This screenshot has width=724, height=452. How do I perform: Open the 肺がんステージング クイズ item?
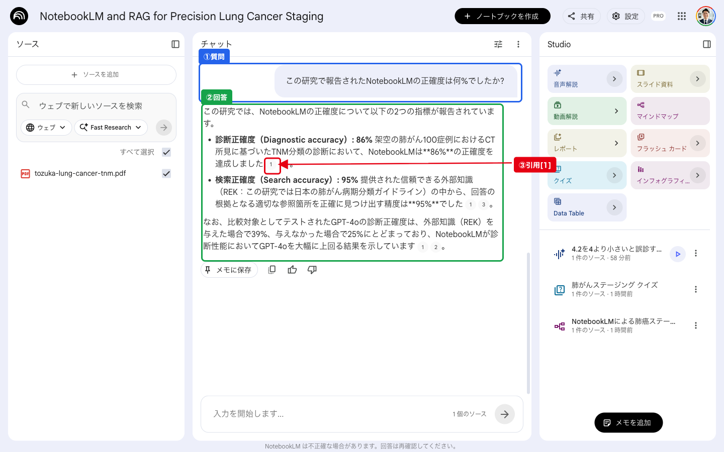point(614,289)
